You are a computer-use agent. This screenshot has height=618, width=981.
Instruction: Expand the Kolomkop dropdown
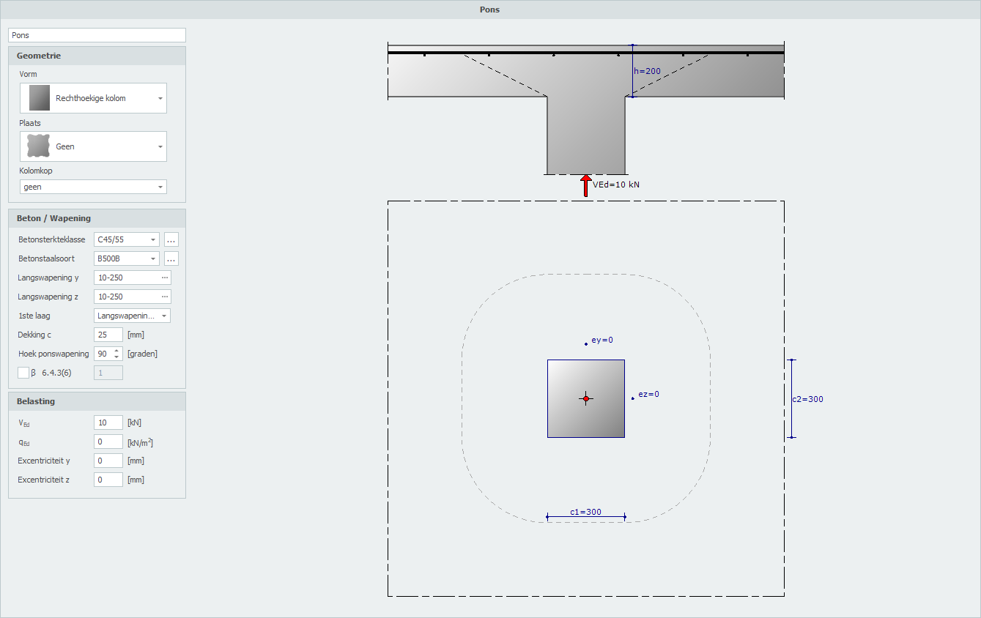click(x=93, y=187)
